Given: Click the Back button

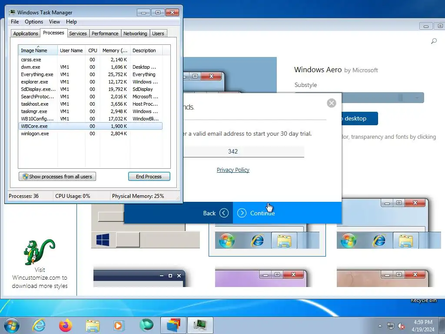Looking at the screenshot, I should (x=179, y=213).
